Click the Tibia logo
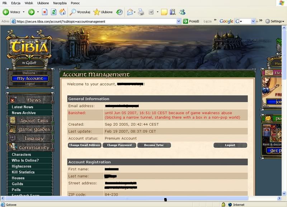The width and height of the screenshot is (287, 207). click(x=29, y=47)
